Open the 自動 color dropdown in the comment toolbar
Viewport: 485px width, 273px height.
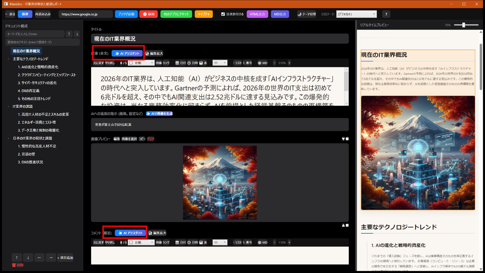[x=141, y=242]
